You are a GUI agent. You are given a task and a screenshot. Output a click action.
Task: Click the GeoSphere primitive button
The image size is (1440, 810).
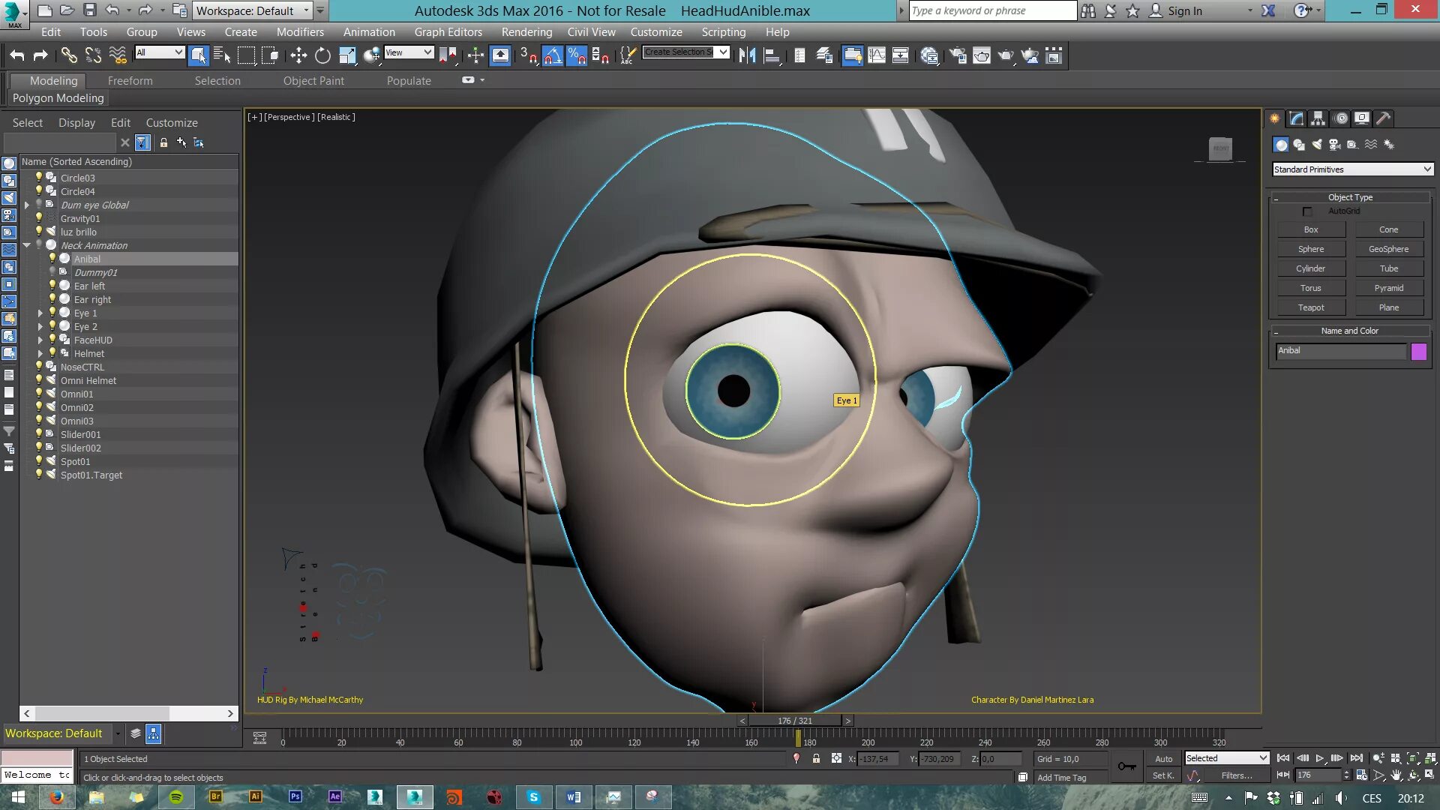(1388, 249)
